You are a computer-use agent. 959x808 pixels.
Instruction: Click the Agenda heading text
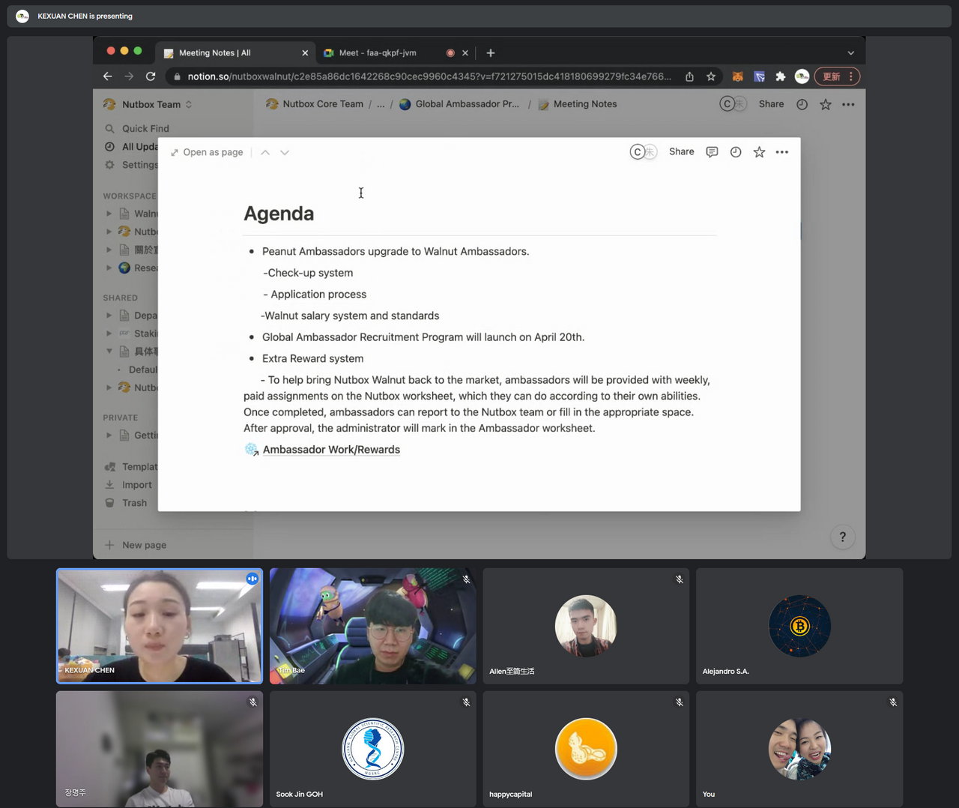[x=279, y=214]
